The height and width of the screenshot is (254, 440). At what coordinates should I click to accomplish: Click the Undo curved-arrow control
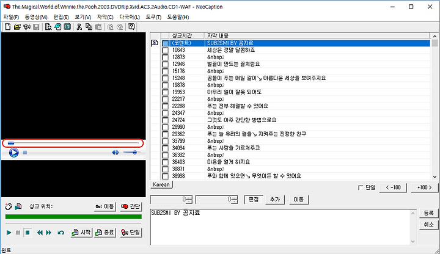[61, 233]
